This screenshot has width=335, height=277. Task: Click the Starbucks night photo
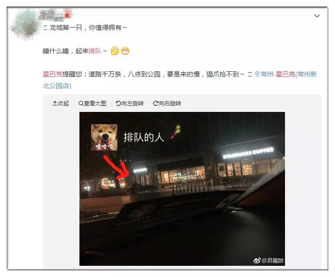182,189
